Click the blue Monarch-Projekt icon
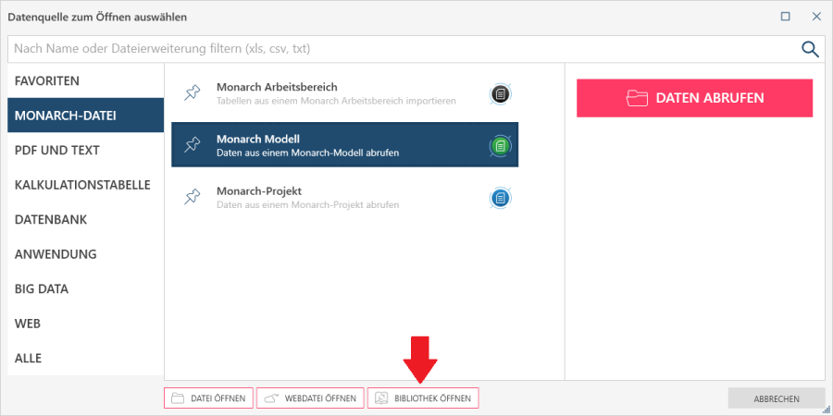The height and width of the screenshot is (416, 833). pyautogui.click(x=501, y=197)
